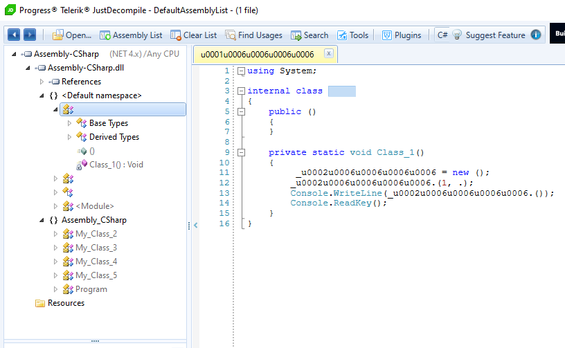Select the My_Class_3 class
The width and height of the screenshot is (565, 348).
pos(96,248)
